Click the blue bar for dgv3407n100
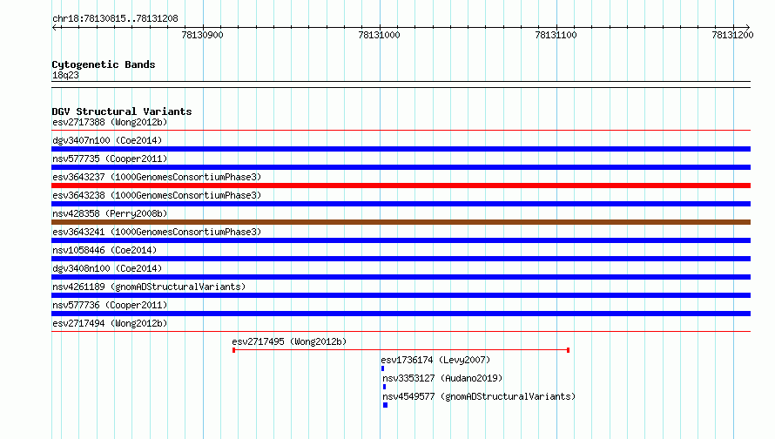The image size is (775, 439). 401,149
